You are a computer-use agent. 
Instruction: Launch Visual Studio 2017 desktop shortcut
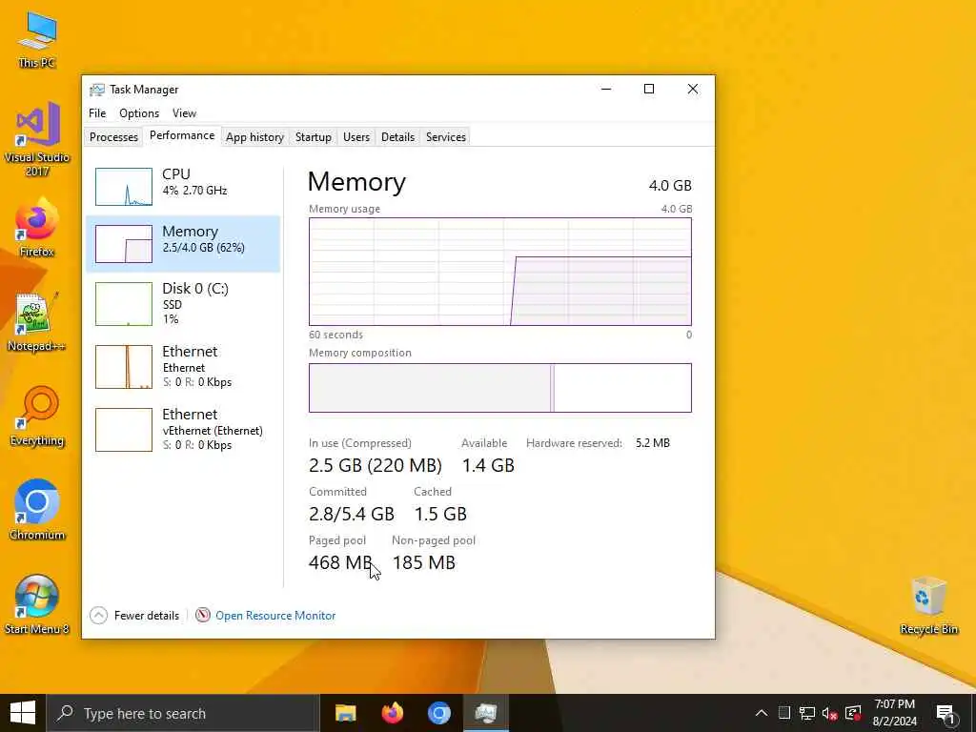click(x=37, y=139)
